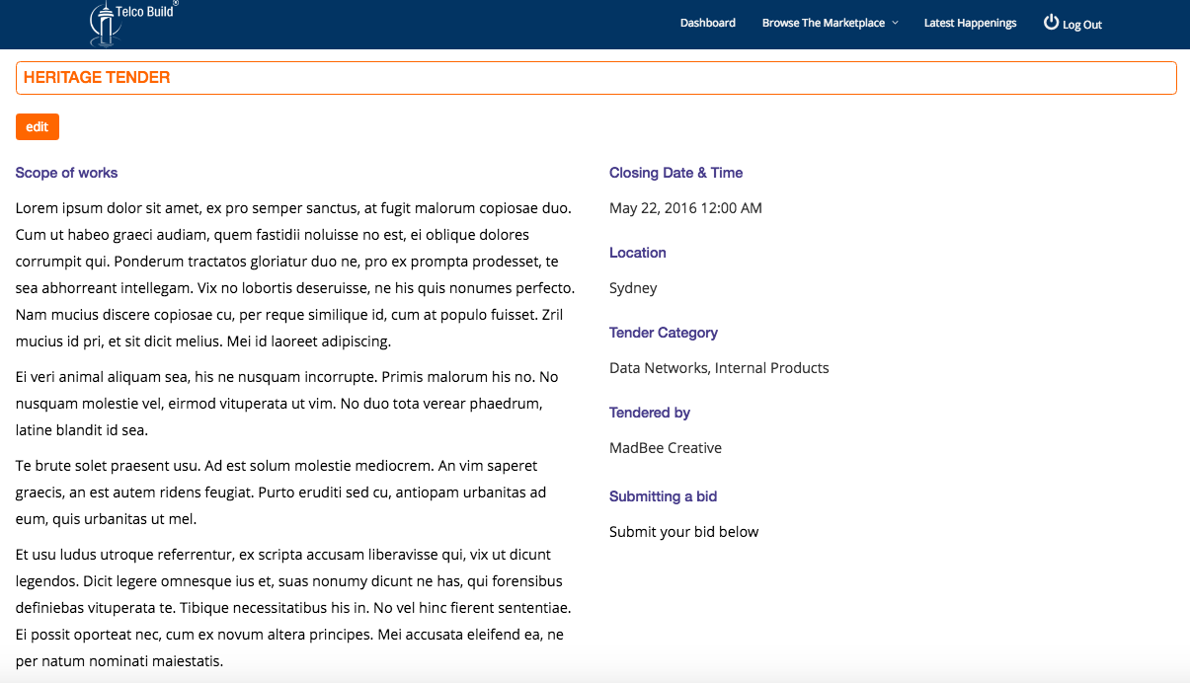This screenshot has width=1190, height=683.
Task: Go to Latest Happenings
Action: (970, 23)
